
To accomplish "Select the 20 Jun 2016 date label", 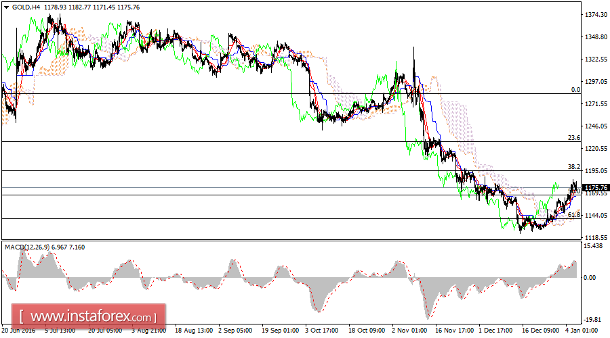I will coord(18,331).
